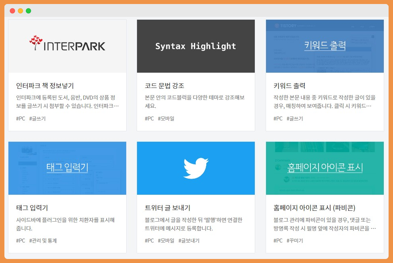
Task: Open the Syntax Highlight plugin thumbnail
Action: click(196, 46)
